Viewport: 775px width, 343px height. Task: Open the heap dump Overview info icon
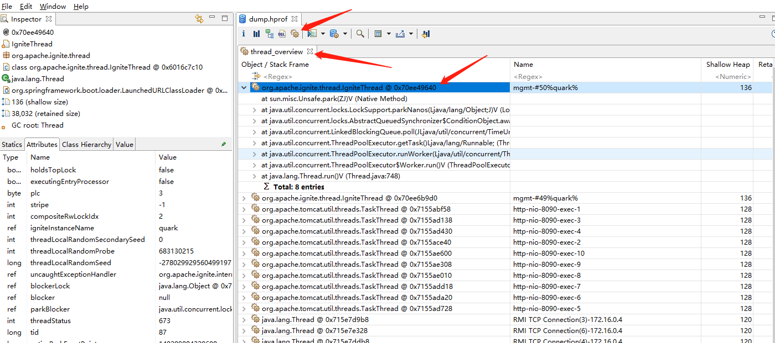pos(244,34)
